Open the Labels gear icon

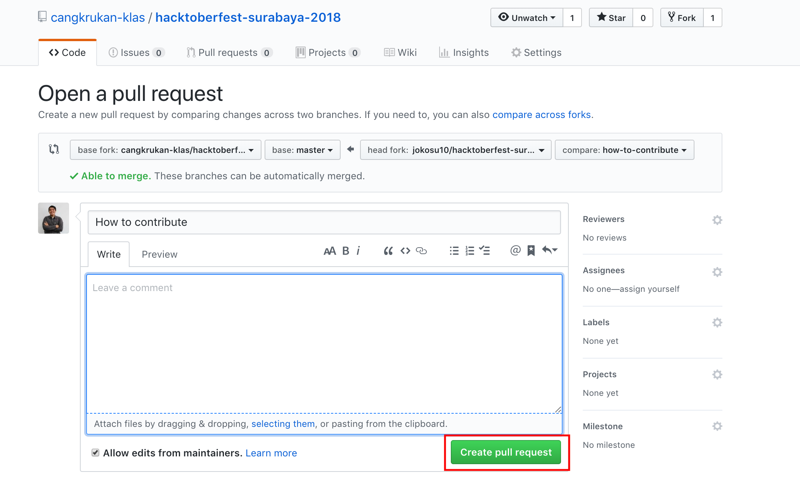[x=717, y=322]
